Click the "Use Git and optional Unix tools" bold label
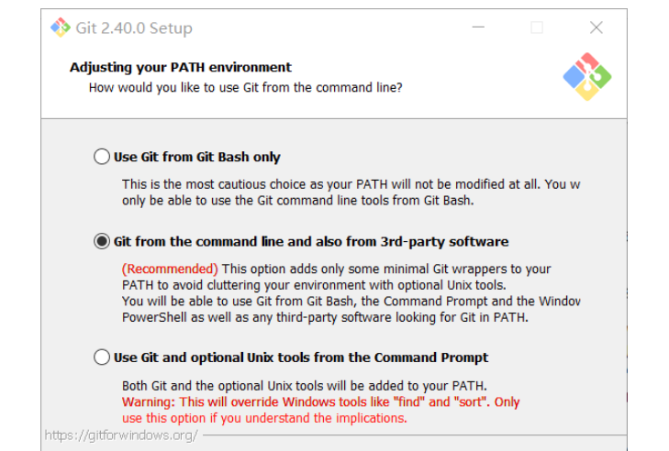This screenshot has width=669, height=451. (x=301, y=357)
